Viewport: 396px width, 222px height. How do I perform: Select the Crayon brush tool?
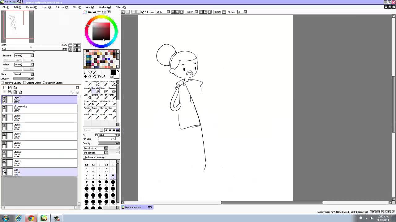tap(104, 110)
